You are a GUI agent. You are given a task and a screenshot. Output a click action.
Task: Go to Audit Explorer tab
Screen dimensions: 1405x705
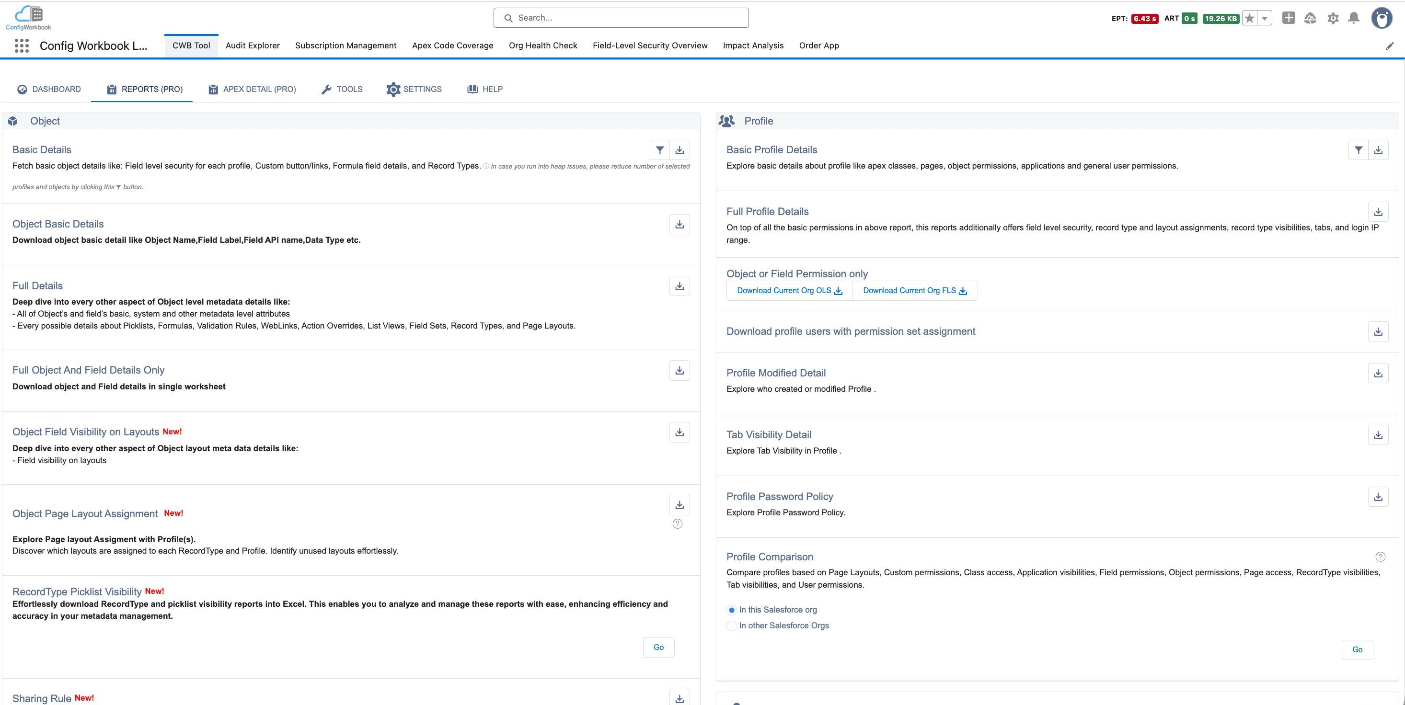pos(253,46)
